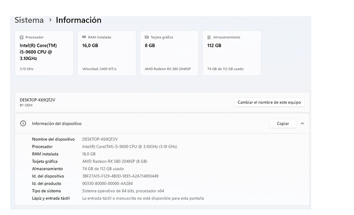Click the breadcrumb chevron after Sistema

50,20
